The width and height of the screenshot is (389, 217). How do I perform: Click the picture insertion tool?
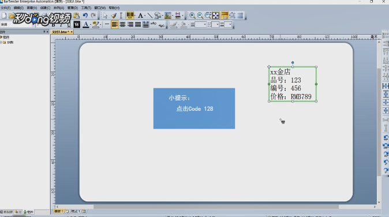(168, 16)
